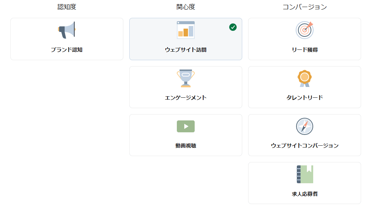The width and height of the screenshot is (373, 207).
Task: Click the 認知度 column heading
Action: 67,7
